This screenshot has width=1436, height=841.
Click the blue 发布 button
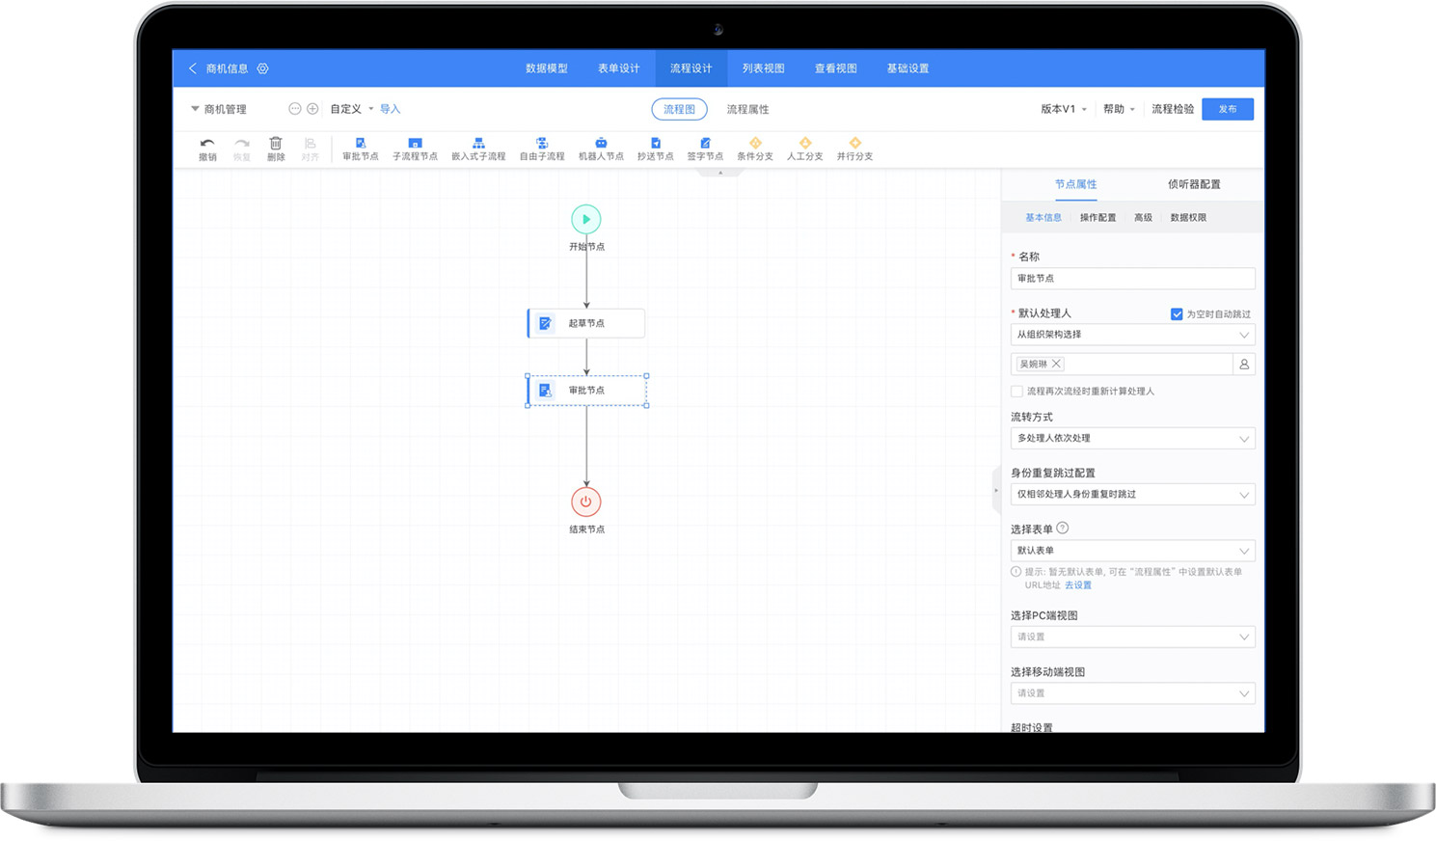point(1227,109)
